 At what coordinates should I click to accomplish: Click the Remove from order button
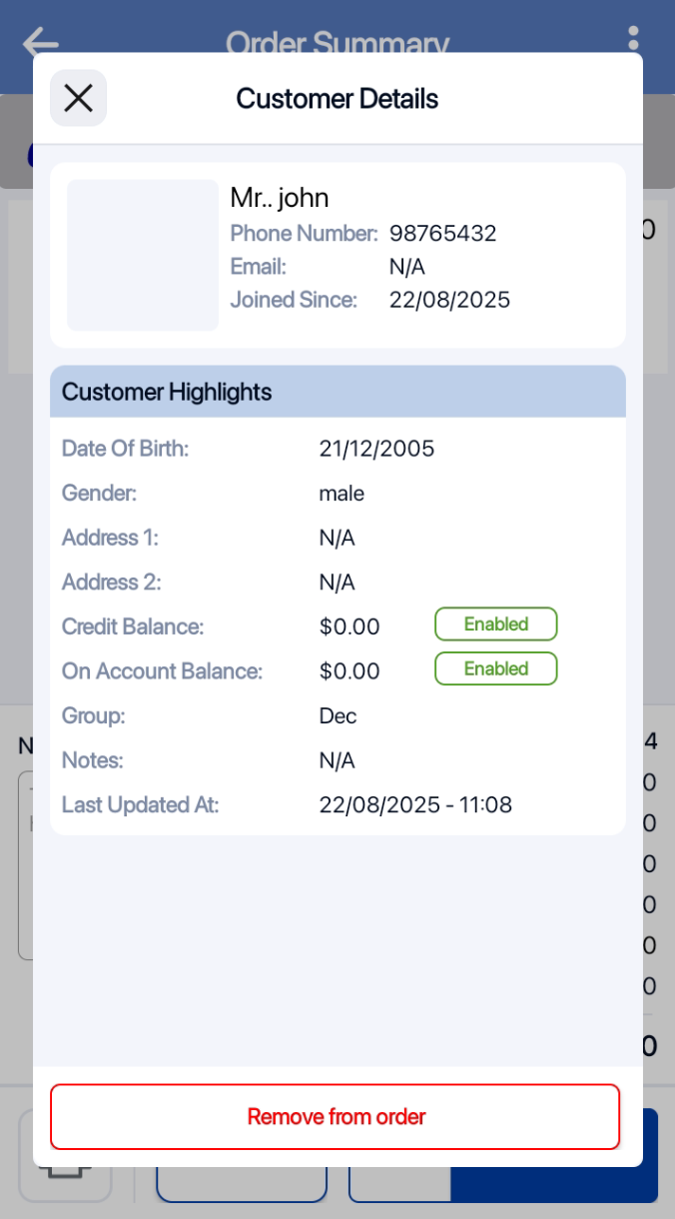click(336, 1116)
